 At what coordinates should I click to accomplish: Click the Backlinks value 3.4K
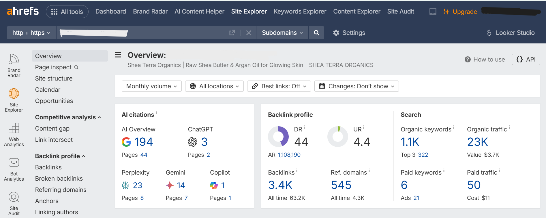pos(280,185)
